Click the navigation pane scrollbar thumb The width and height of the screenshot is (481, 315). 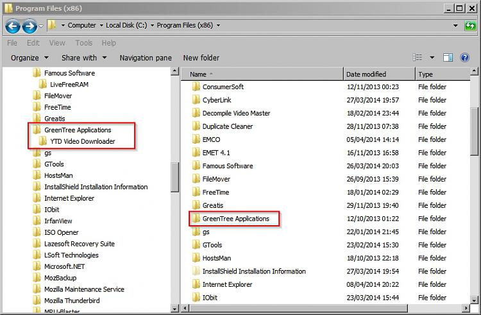175,177
